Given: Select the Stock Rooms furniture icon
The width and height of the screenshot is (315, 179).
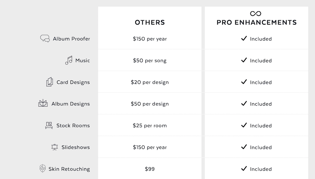Looking at the screenshot, I should click(x=49, y=125).
